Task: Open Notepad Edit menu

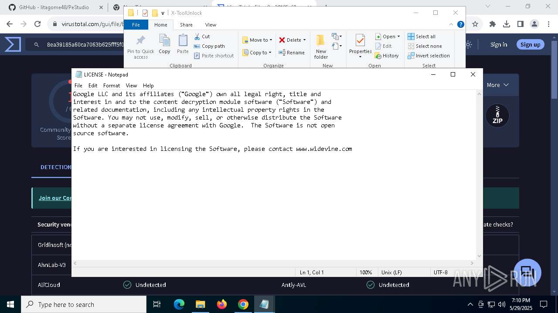Action: point(93,86)
